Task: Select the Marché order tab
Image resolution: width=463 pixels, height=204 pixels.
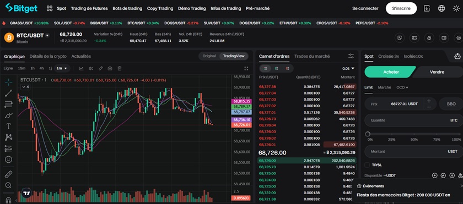Action: [385, 87]
